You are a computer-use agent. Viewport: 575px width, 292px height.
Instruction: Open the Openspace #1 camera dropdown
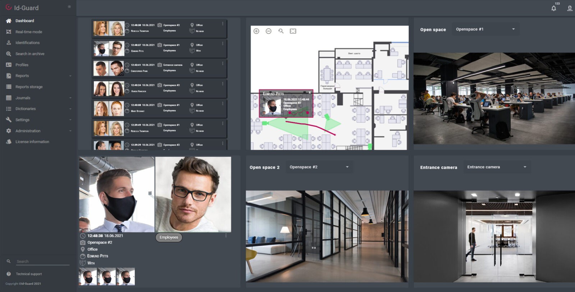coord(486,29)
